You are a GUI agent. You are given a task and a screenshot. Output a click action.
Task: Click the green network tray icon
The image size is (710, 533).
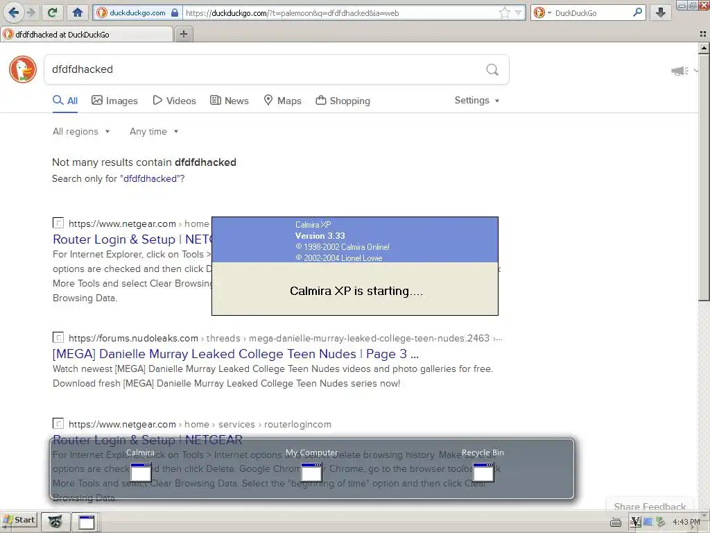pos(660,522)
